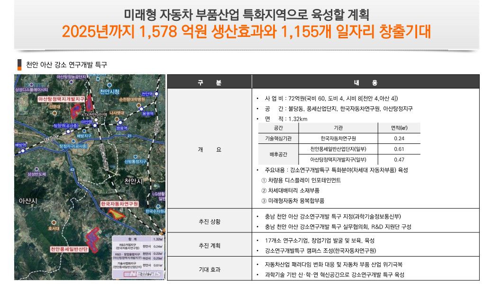Click the 나사렛대 brown marker on the map
The height and width of the screenshot is (284, 493).
tap(116, 119)
